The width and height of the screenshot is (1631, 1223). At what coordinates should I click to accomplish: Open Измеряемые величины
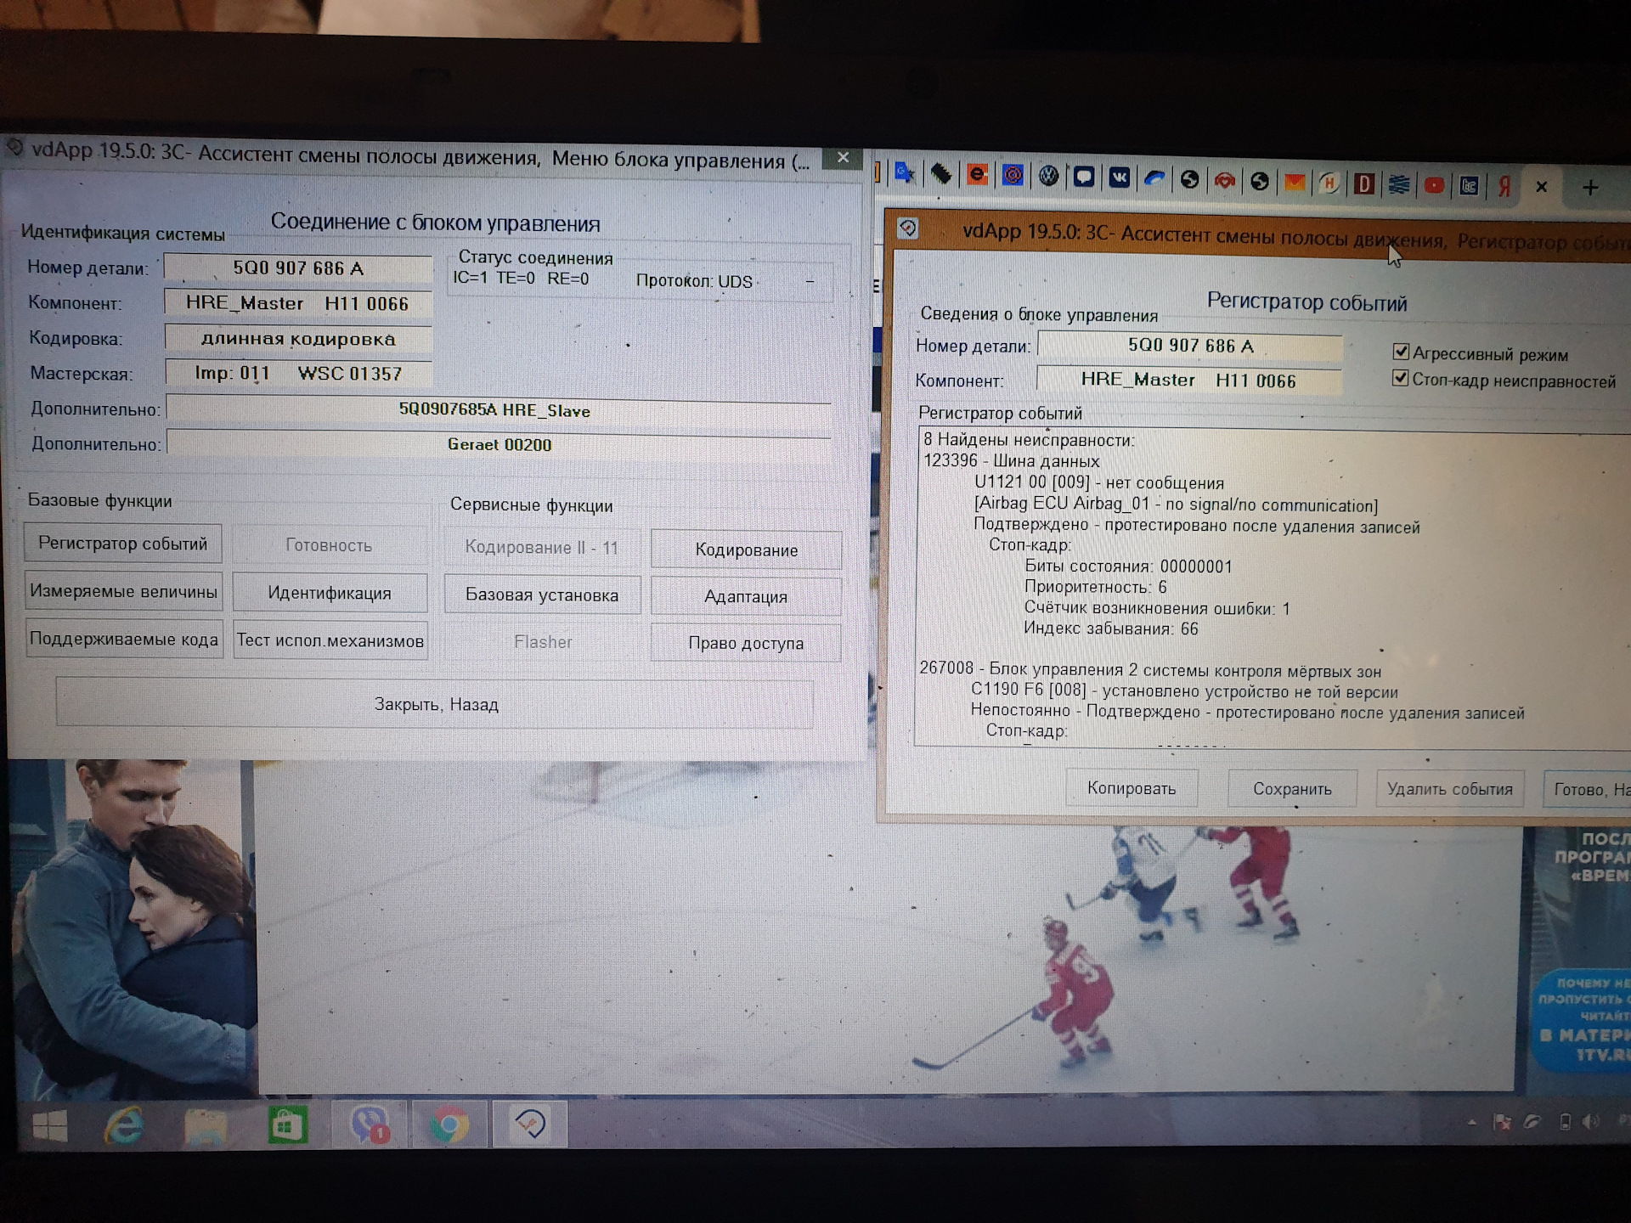[x=124, y=592]
